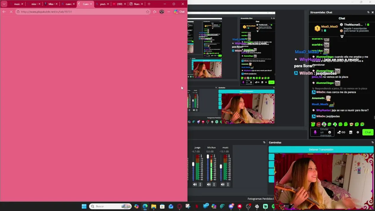Viewport: 375px width, 211px height.
Task: Open OBS Studio from taskbar
Action: click(248, 206)
